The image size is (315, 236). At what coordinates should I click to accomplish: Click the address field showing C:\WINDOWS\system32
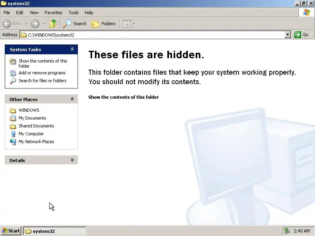[x=152, y=35]
